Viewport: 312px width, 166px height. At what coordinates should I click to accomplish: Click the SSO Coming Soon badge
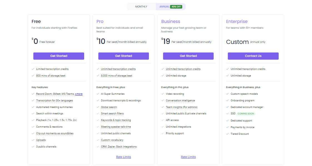point(246,114)
